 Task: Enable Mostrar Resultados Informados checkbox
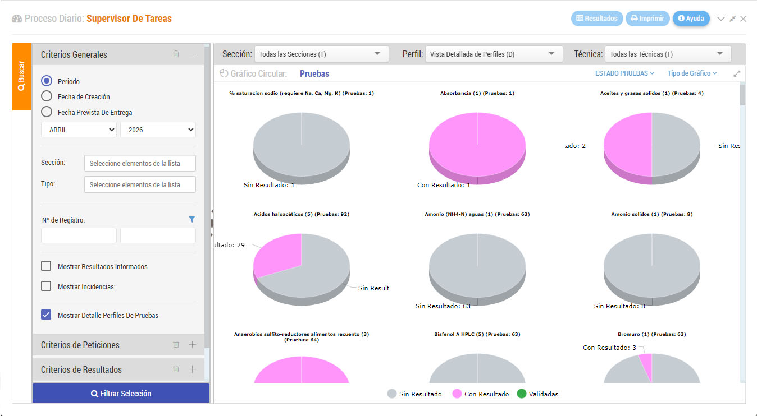(x=46, y=266)
